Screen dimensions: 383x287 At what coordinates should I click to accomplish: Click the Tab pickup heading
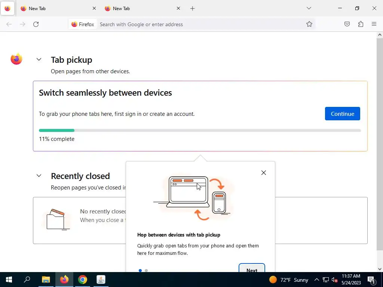[x=71, y=60]
